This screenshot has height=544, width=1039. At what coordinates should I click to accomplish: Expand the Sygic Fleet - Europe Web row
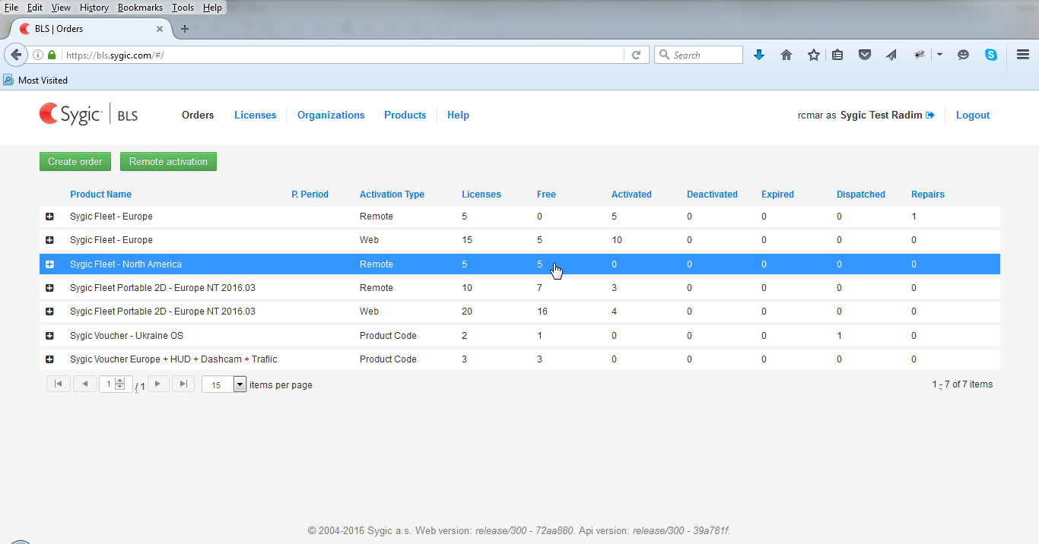click(x=49, y=240)
